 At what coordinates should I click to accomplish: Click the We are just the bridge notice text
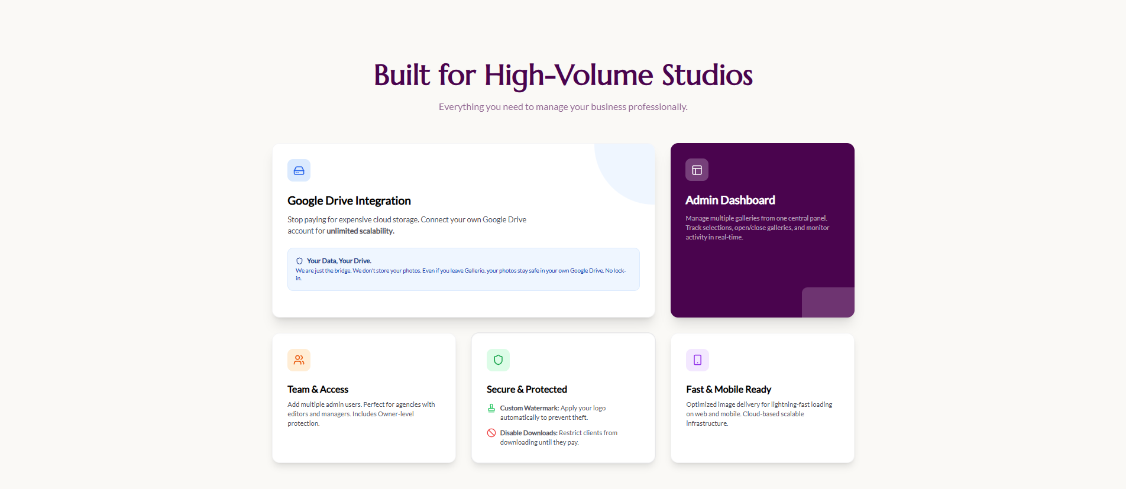(x=461, y=274)
